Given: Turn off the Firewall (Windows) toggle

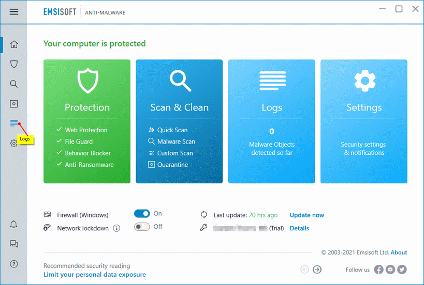Looking at the screenshot, I should coord(142,214).
